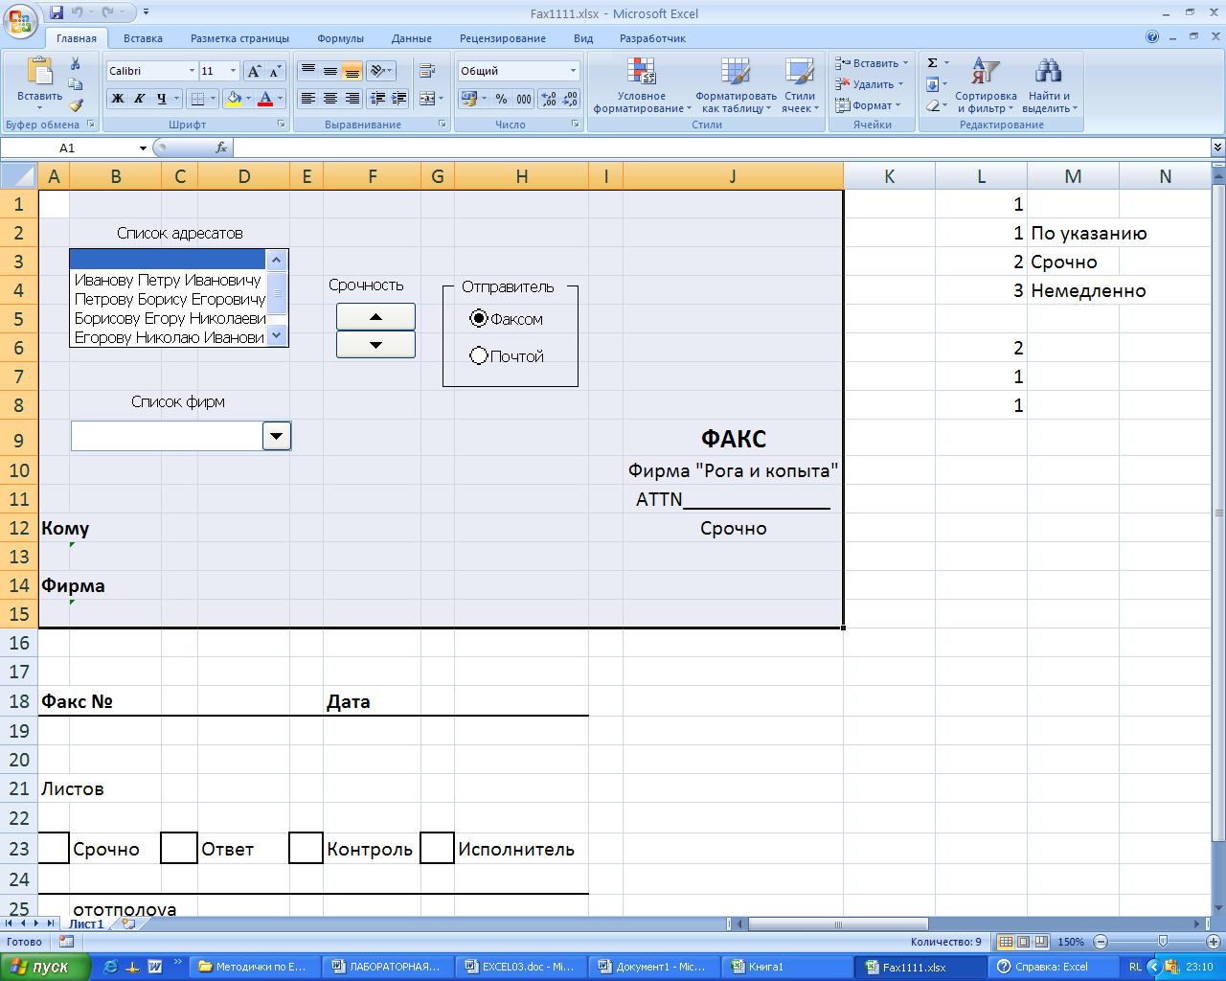The width and height of the screenshot is (1226, 981).
Task: Click the Срочность spinner down arrow
Action: click(x=375, y=345)
